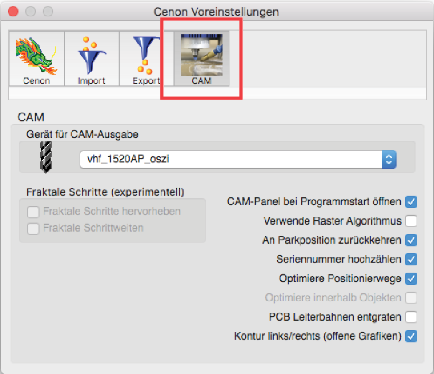Toggle Seriennummer hochzählen checkbox
The image size is (434, 374).
[x=411, y=260]
